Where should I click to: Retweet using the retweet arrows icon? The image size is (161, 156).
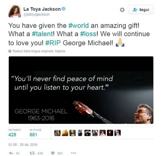(x=32, y=153)
